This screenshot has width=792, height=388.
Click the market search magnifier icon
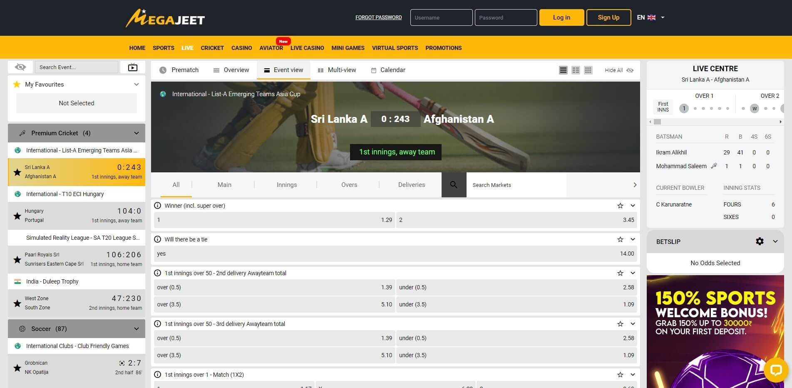tap(454, 185)
